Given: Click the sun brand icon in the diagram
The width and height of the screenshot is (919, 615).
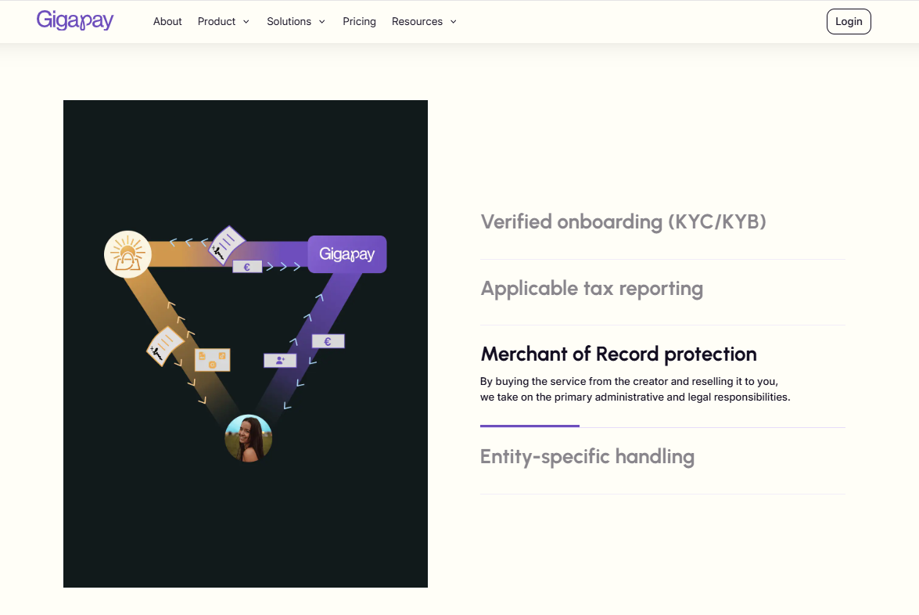Looking at the screenshot, I should (127, 254).
